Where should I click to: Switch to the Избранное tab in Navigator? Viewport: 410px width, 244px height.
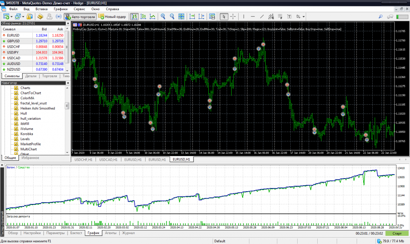pos(30,158)
